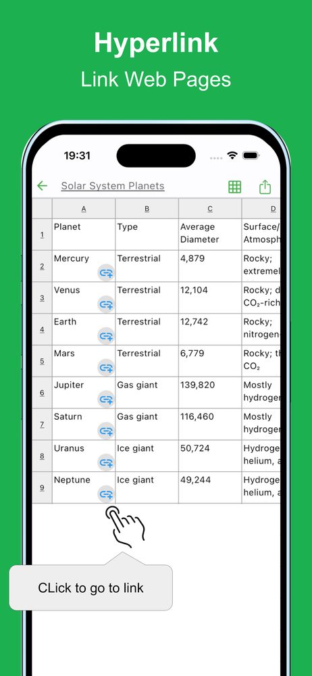The image size is (312, 676).
Task: Select Gas giant cell in Saturn row
Action: point(147,425)
